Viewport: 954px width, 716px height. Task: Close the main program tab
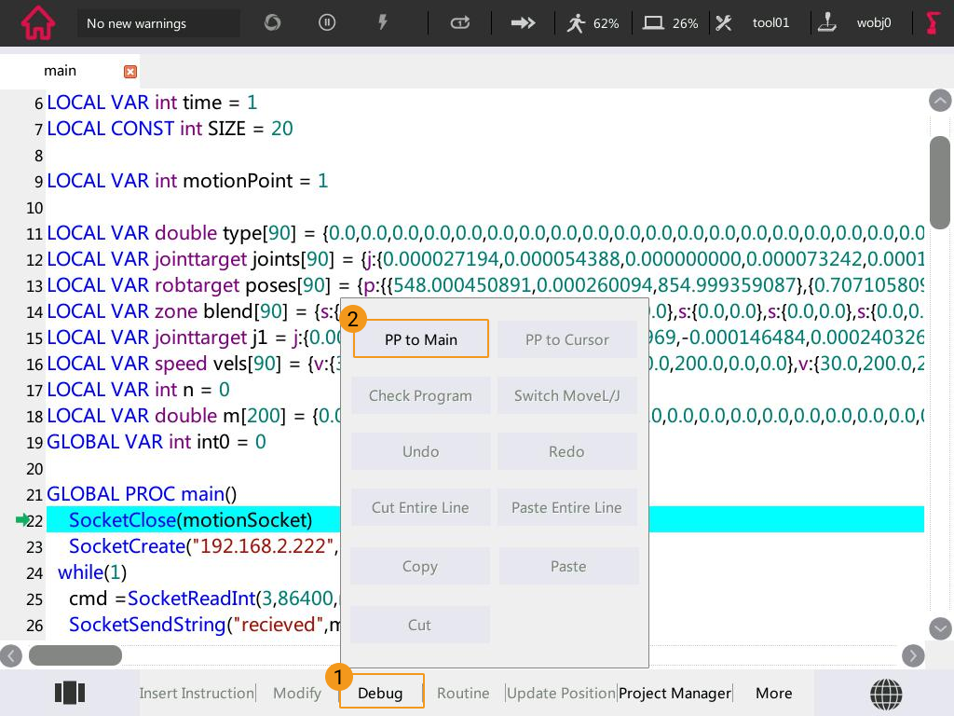[130, 72]
